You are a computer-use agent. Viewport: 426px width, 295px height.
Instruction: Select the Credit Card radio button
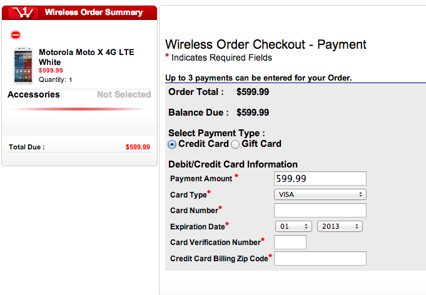coord(172,144)
